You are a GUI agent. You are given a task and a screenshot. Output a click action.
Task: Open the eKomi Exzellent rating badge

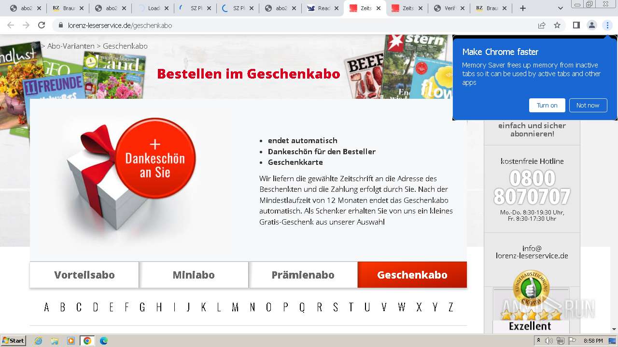pos(531,302)
